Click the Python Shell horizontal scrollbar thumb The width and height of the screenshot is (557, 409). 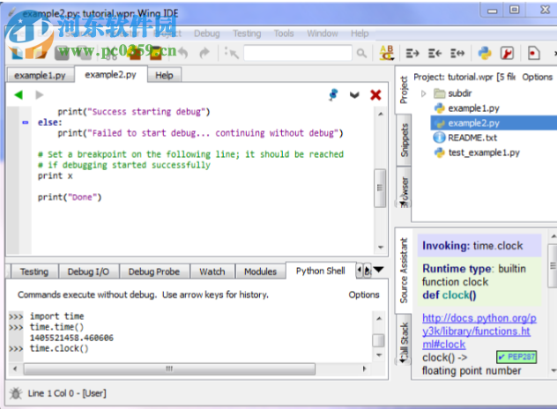pos(169,368)
